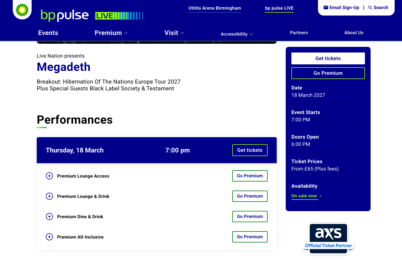The width and height of the screenshot is (402, 260).
Task: Open the Premium menu item
Action: 108,33
